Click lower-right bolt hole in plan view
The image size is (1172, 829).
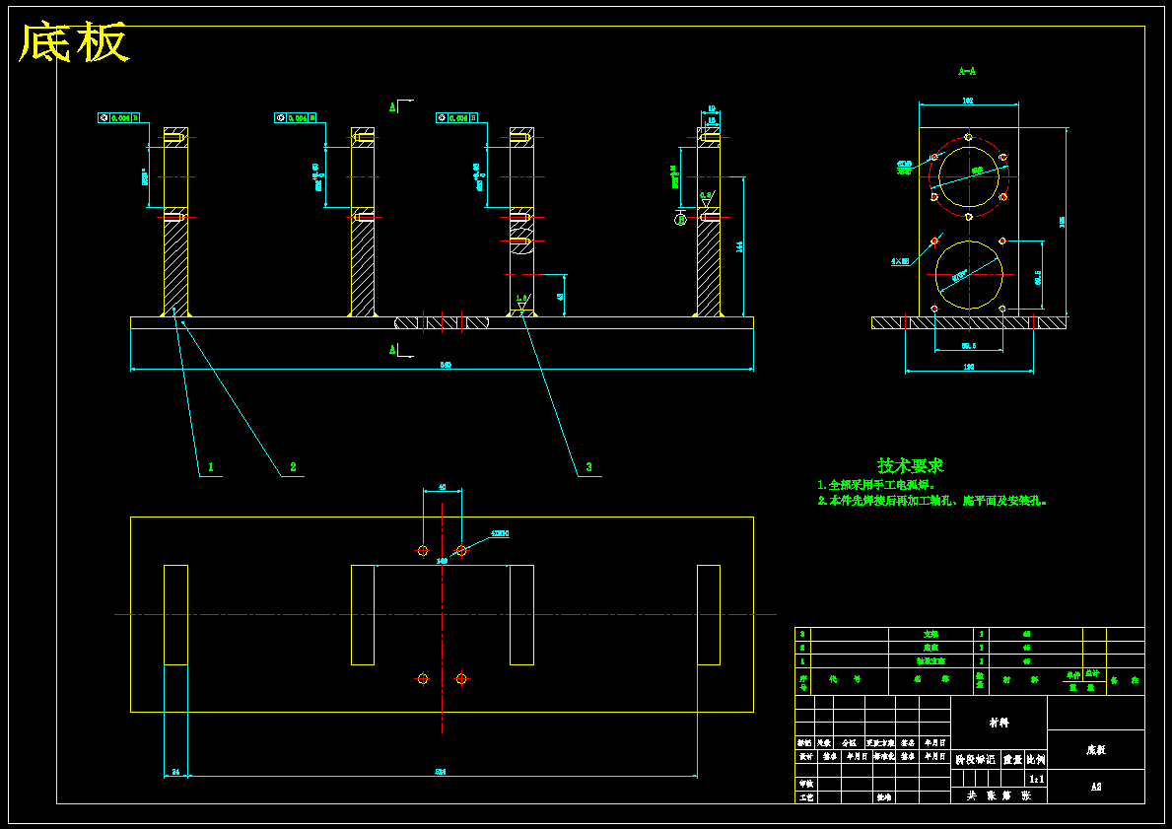point(461,679)
